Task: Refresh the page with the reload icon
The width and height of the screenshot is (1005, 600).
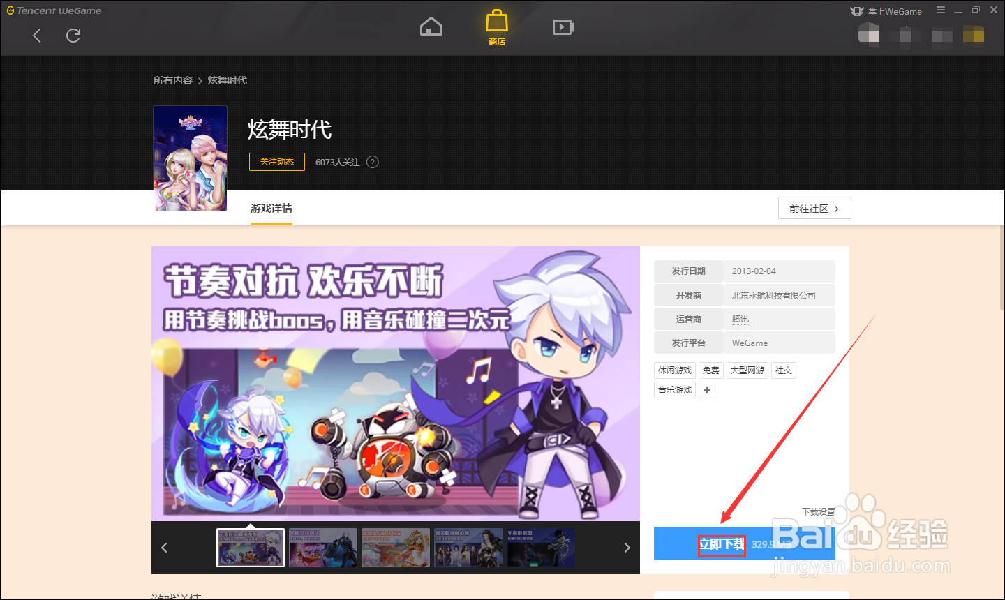Action: coord(73,36)
